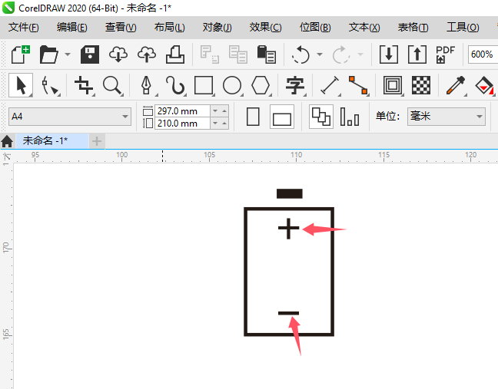Select the Shape edit tool
The image size is (498, 389).
(x=50, y=85)
